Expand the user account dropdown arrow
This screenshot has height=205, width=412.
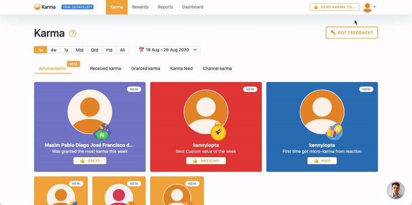pyautogui.click(x=374, y=7)
